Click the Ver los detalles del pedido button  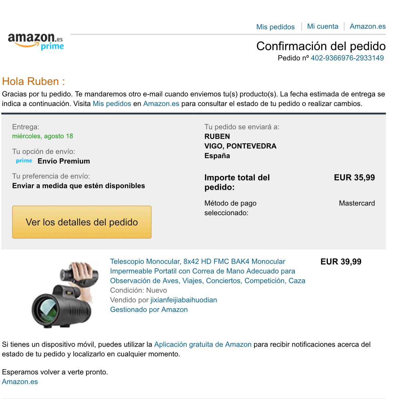click(82, 222)
